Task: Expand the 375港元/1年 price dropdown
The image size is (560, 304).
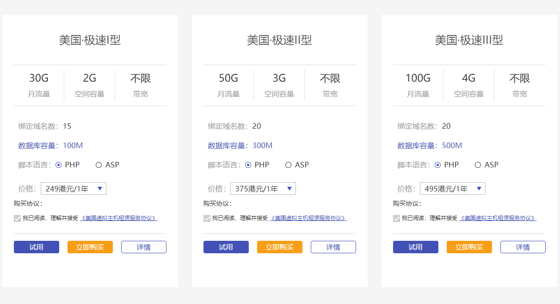Action: [263, 189]
